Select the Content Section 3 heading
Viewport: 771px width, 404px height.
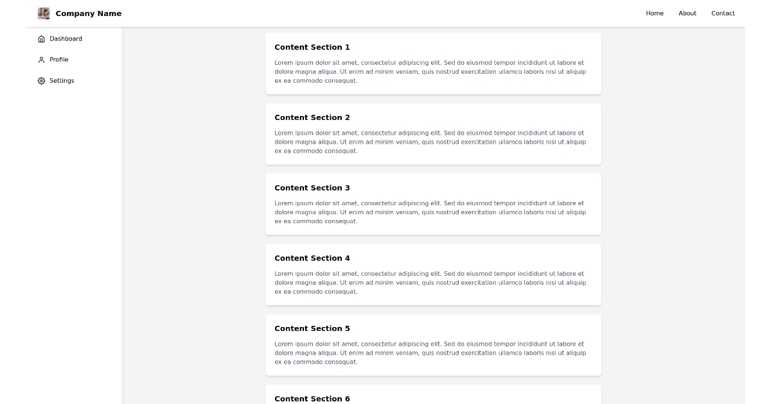(312, 188)
